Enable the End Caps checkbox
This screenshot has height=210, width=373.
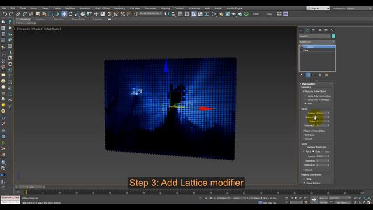pos(304,135)
